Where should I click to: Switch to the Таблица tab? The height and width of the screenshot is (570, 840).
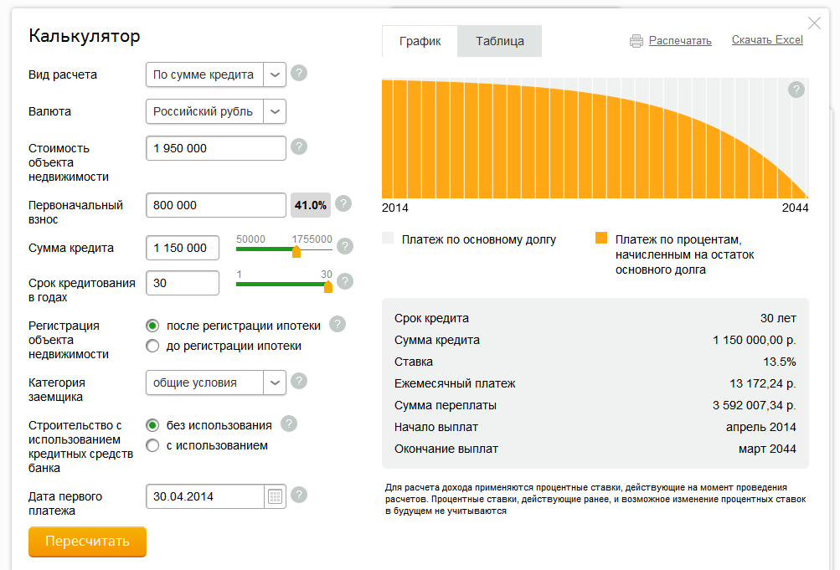click(x=499, y=41)
